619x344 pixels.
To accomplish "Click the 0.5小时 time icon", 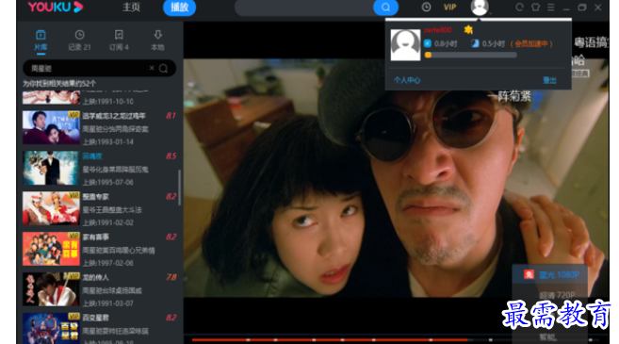I will coord(475,43).
